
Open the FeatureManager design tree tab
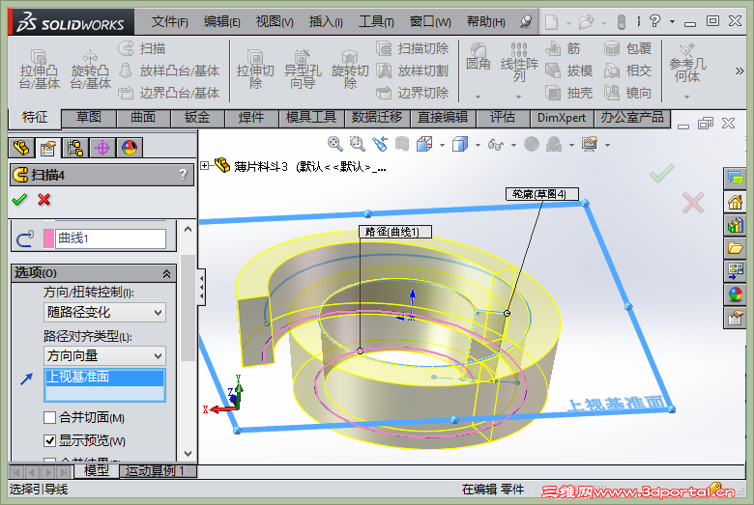pyautogui.click(x=21, y=148)
